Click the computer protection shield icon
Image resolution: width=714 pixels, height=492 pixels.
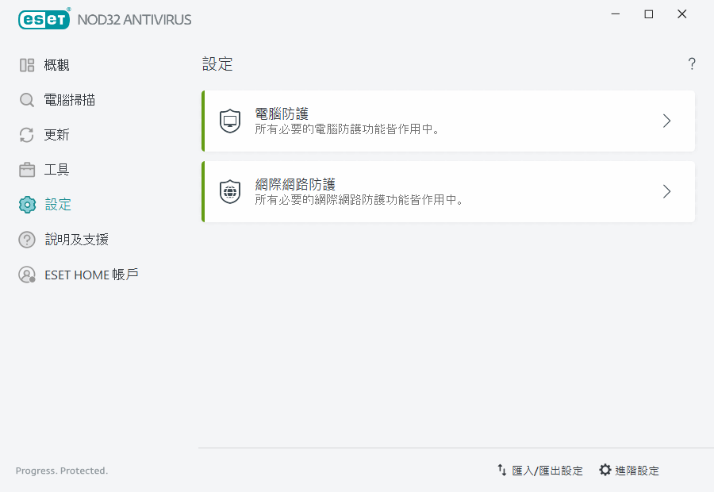pyautogui.click(x=230, y=121)
